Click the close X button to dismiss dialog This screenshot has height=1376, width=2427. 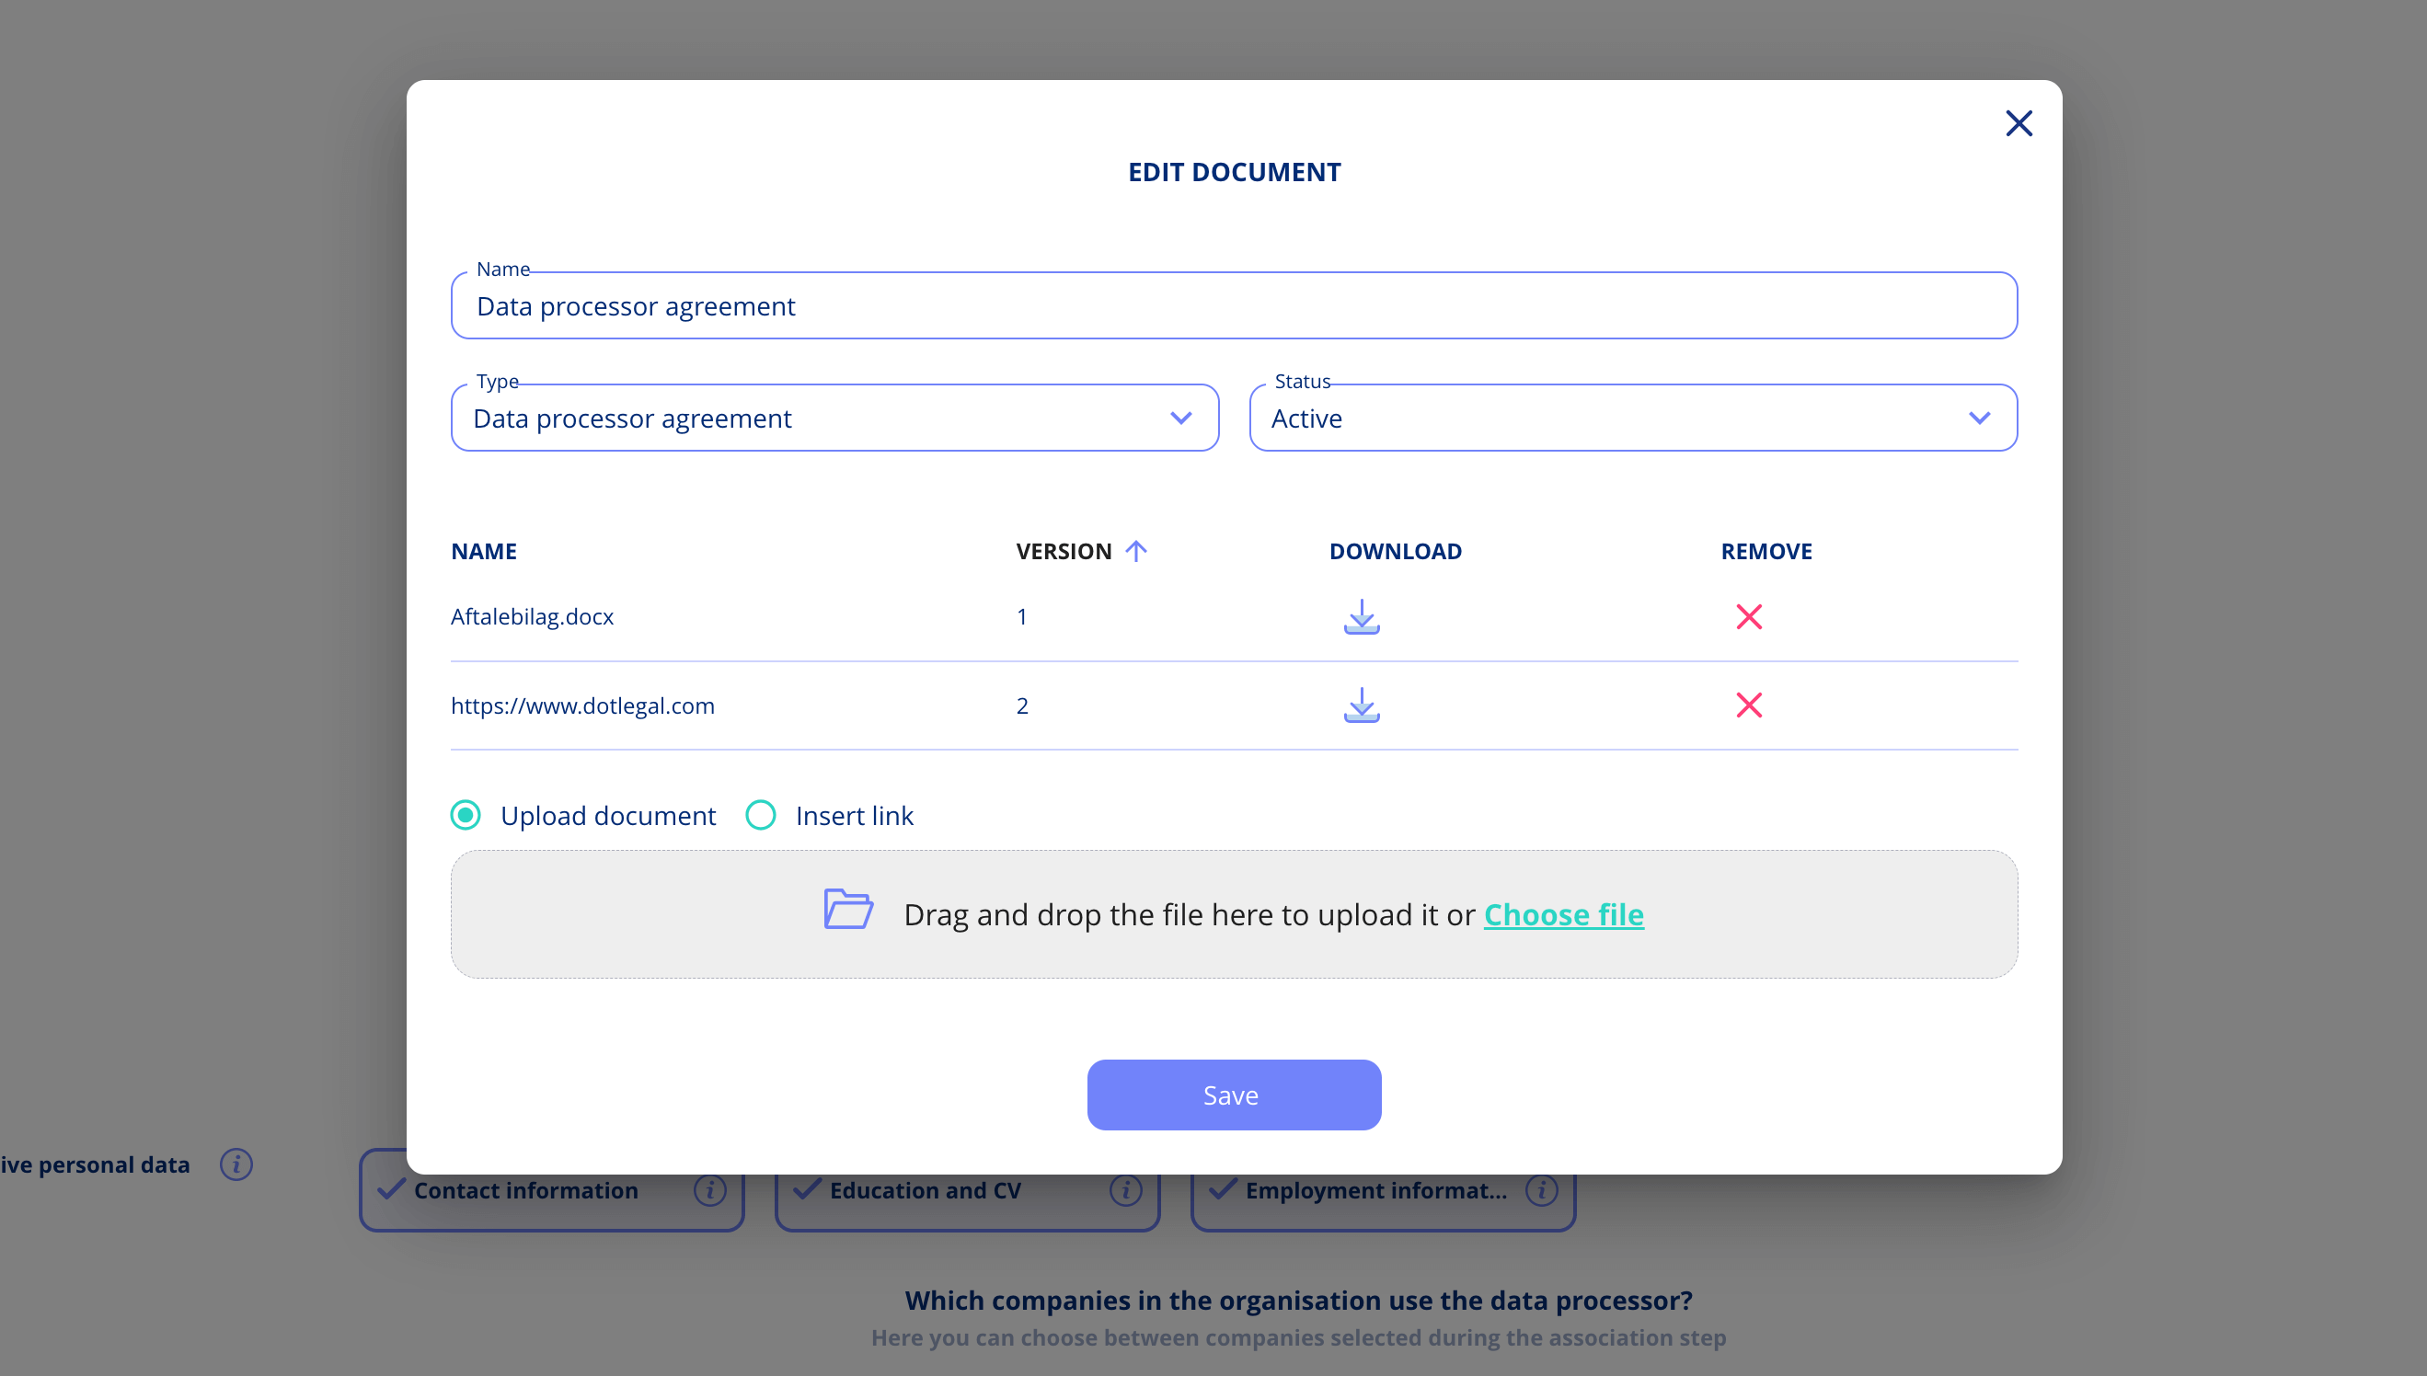pos(2017,123)
